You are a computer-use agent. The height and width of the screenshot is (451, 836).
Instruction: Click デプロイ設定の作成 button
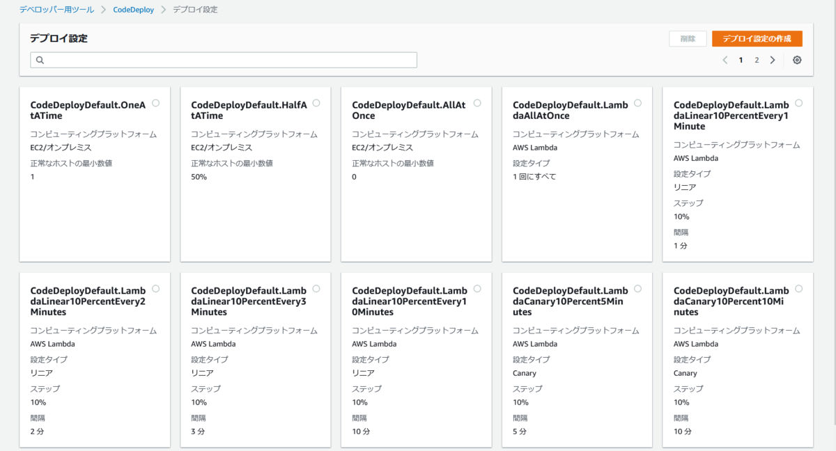pyautogui.click(x=757, y=39)
